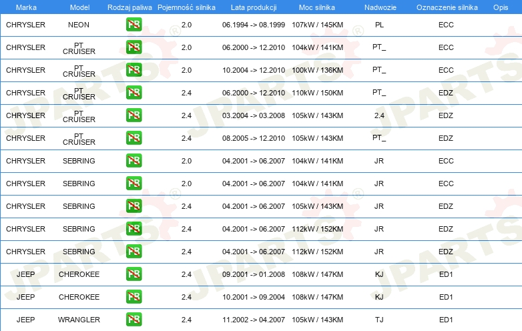Click the fuel icon in the PT Cruiser 03.2004 -> 03.2008 row
Screen dimensions: 522x331
click(x=134, y=115)
